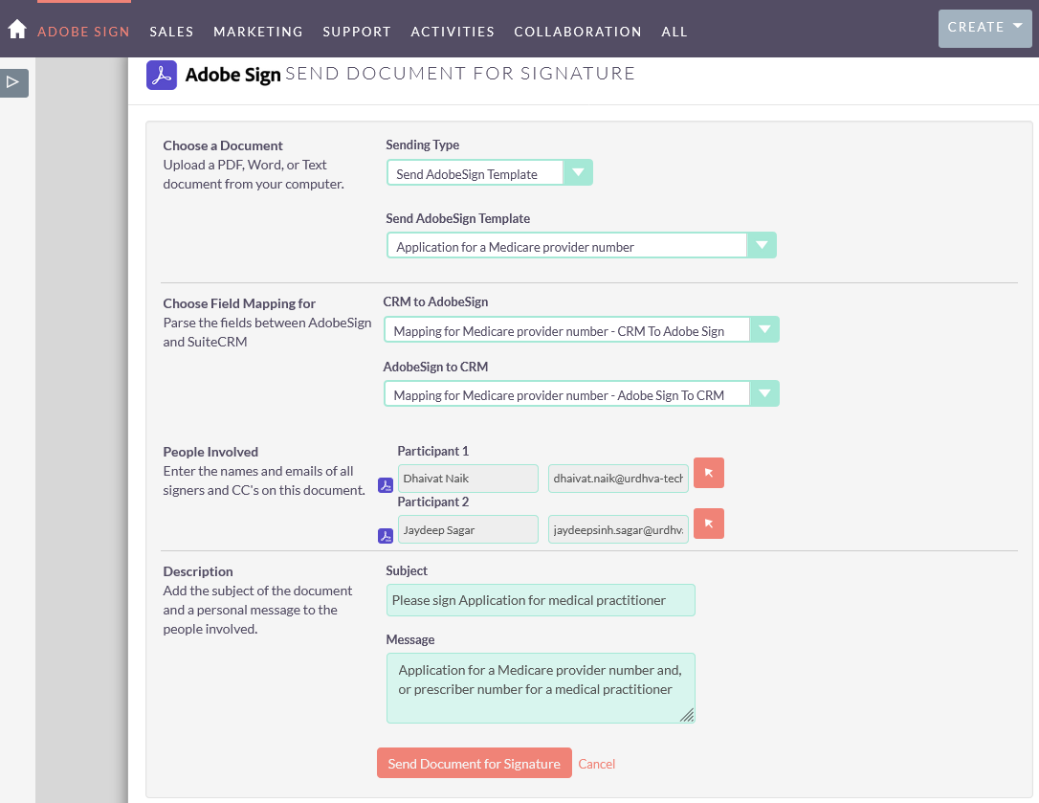Click the Adobe Sign PDF logo in header
The image size is (1039, 803).
click(162, 75)
